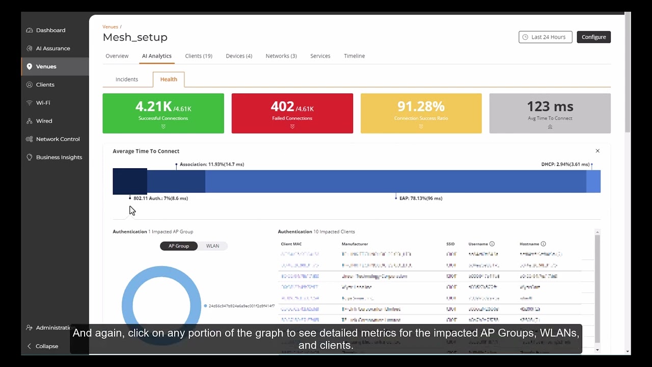Expand the Connection Success Ratio card chevron
The height and width of the screenshot is (367, 652).
tap(421, 126)
